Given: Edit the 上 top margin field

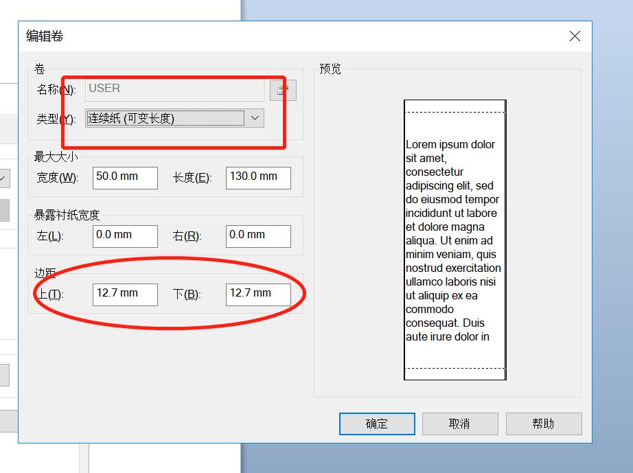Looking at the screenshot, I should tap(125, 295).
